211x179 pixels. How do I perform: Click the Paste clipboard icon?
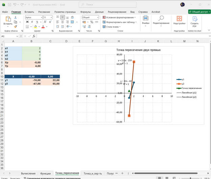coord(8,19)
